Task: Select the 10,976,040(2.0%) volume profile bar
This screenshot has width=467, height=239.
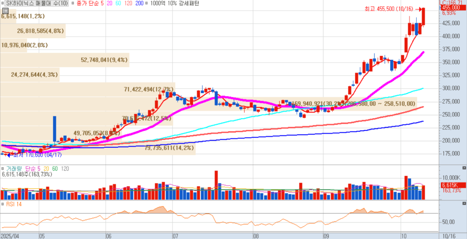Action: pyautogui.click(x=14, y=45)
